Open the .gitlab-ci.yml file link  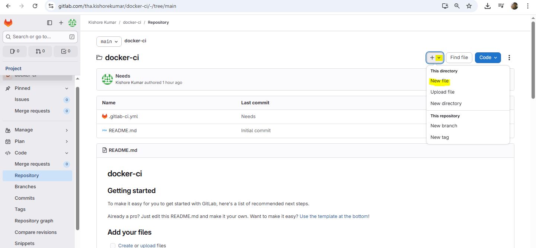tap(123, 117)
